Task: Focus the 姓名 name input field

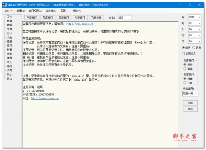Action: [x=125, y=18]
